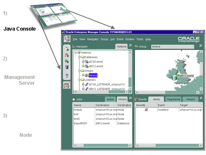Click the trash can Remove icon
Screen dimensions: 206x155
(67, 67)
